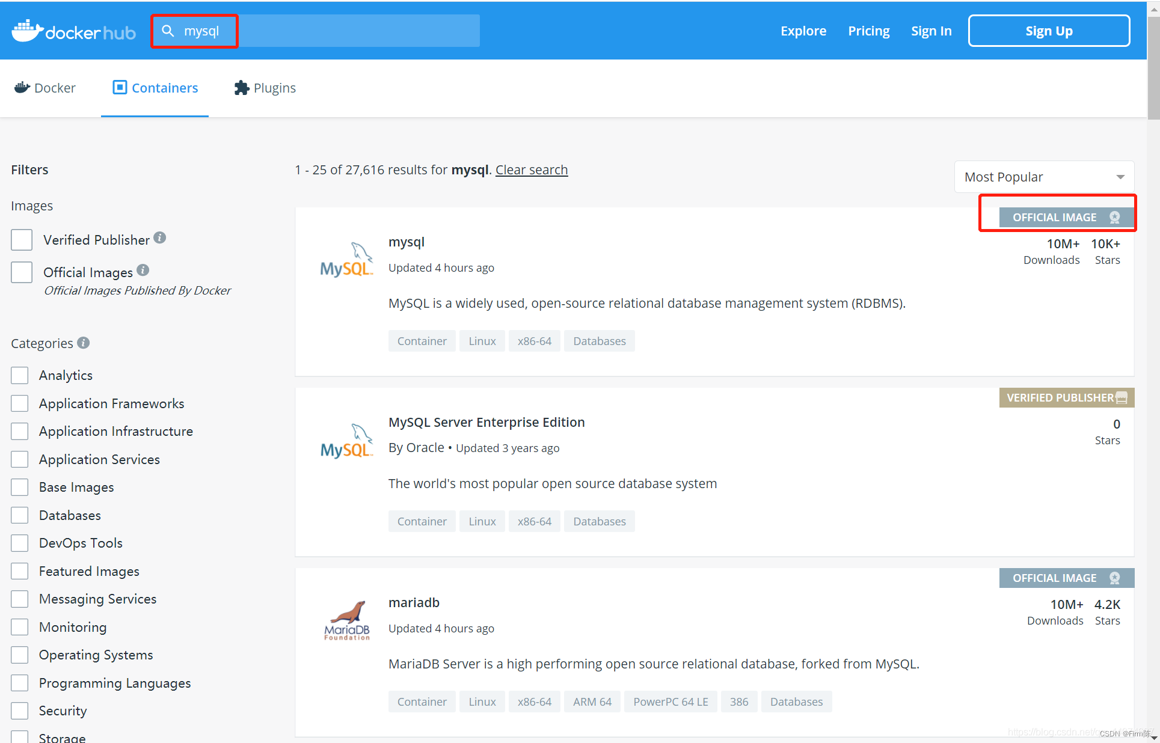Viewport: 1160px width, 743px height.
Task: Click the Verified Publisher badge icon
Action: 1121,397
